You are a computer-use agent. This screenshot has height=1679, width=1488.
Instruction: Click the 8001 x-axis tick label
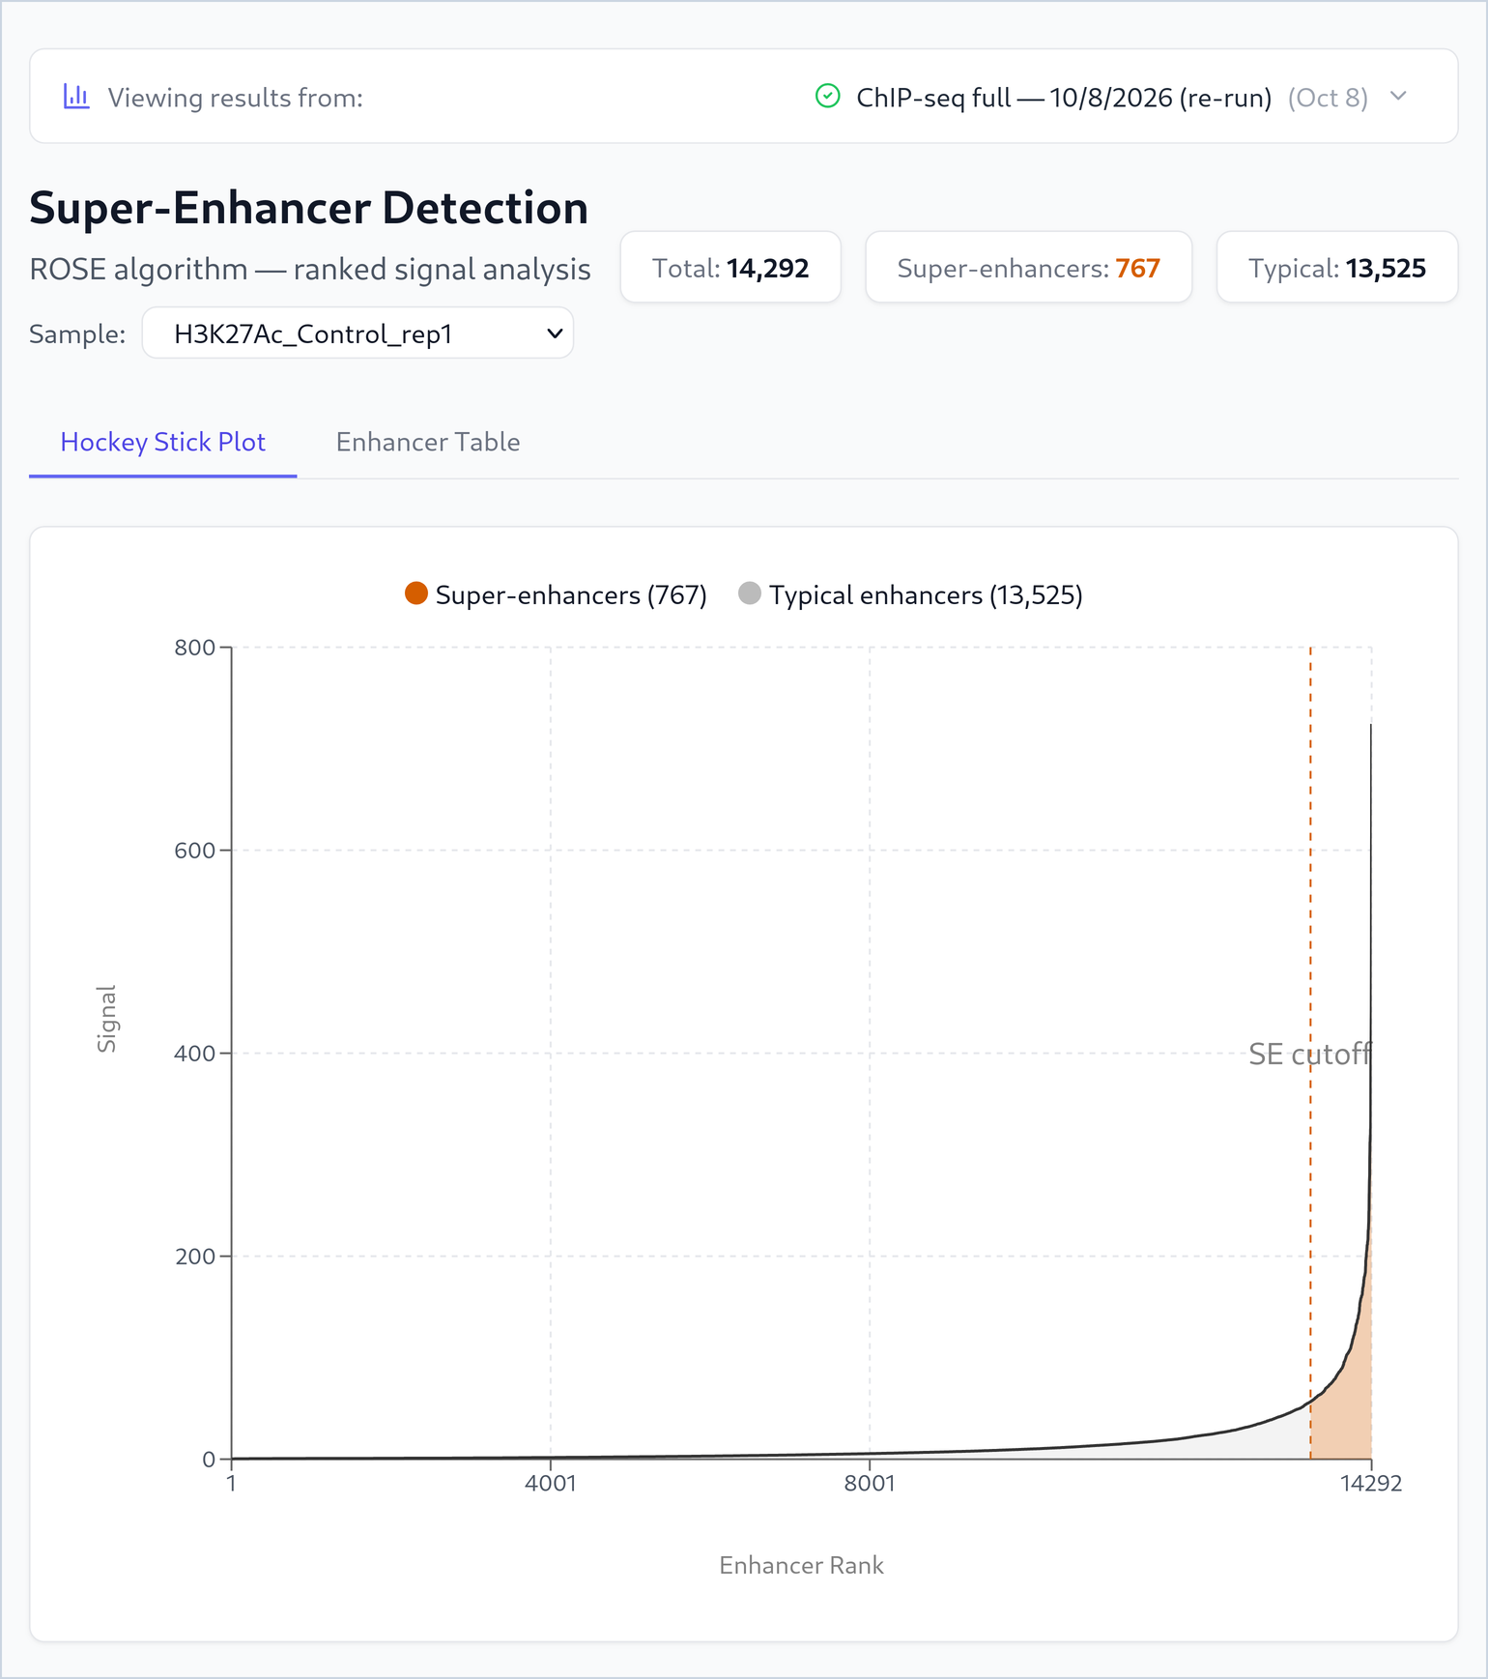click(x=870, y=1484)
